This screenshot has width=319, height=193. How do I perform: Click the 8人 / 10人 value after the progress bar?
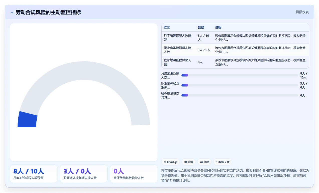coord(304,75)
